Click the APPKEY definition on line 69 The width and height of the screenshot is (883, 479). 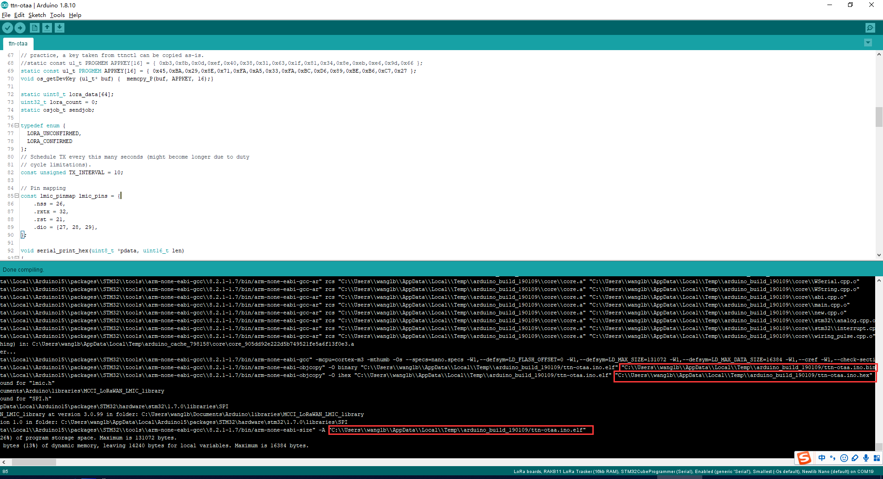pyautogui.click(x=218, y=71)
